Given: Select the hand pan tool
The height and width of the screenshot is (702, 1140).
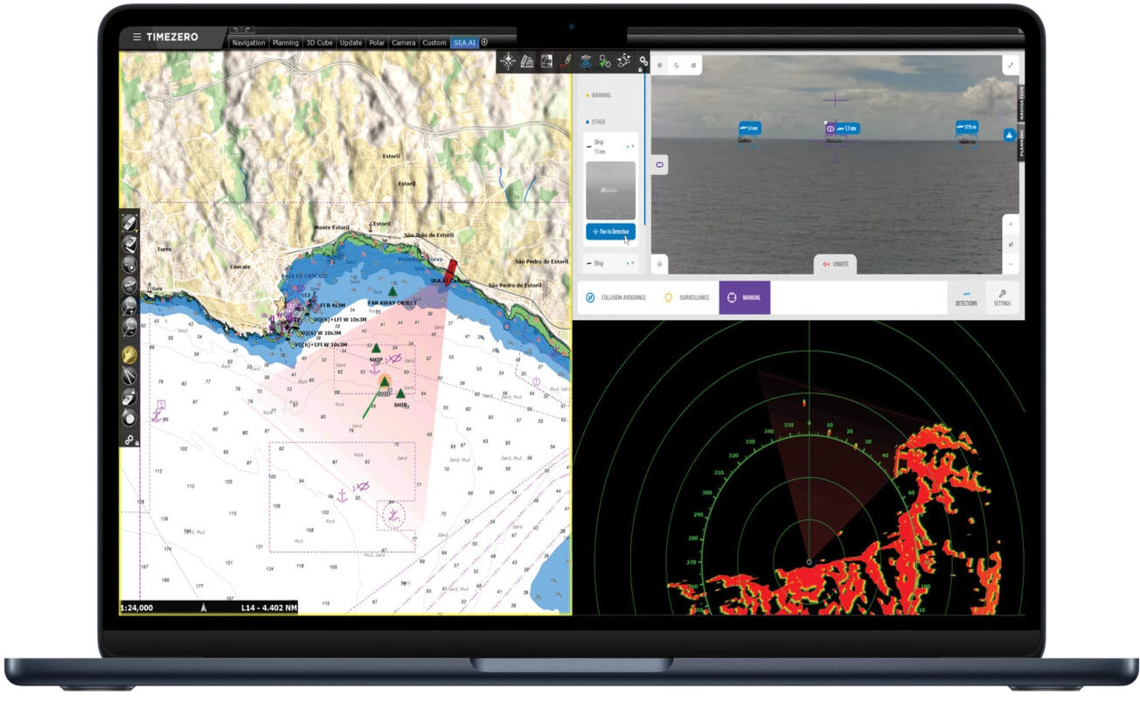Looking at the screenshot, I should tap(129, 355).
